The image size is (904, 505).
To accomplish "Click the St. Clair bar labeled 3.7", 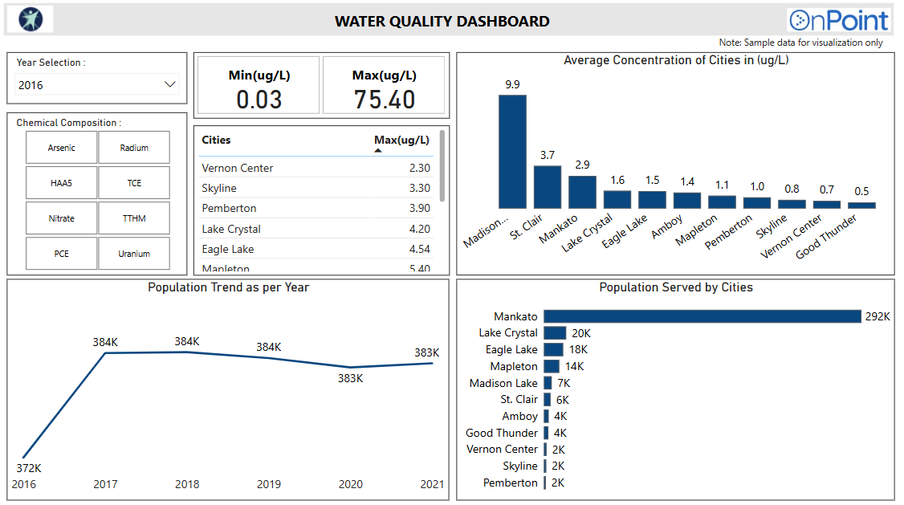I will tap(547, 187).
